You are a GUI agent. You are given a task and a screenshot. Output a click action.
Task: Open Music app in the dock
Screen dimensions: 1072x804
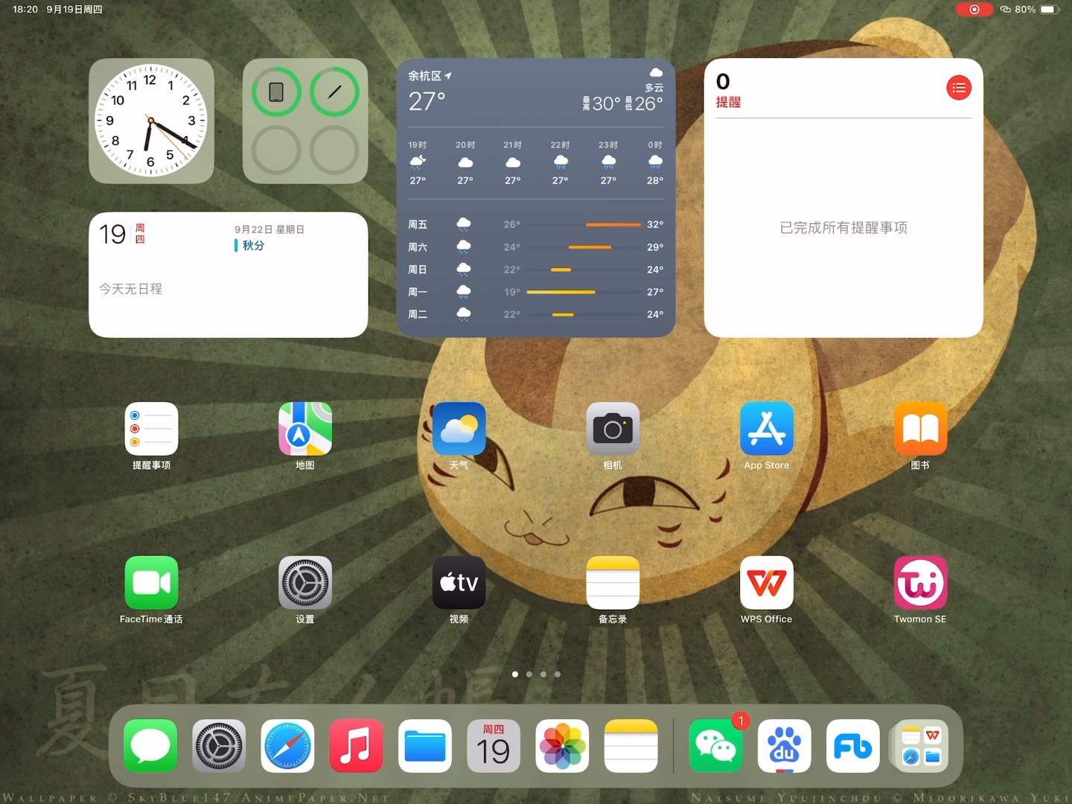(x=356, y=746)
